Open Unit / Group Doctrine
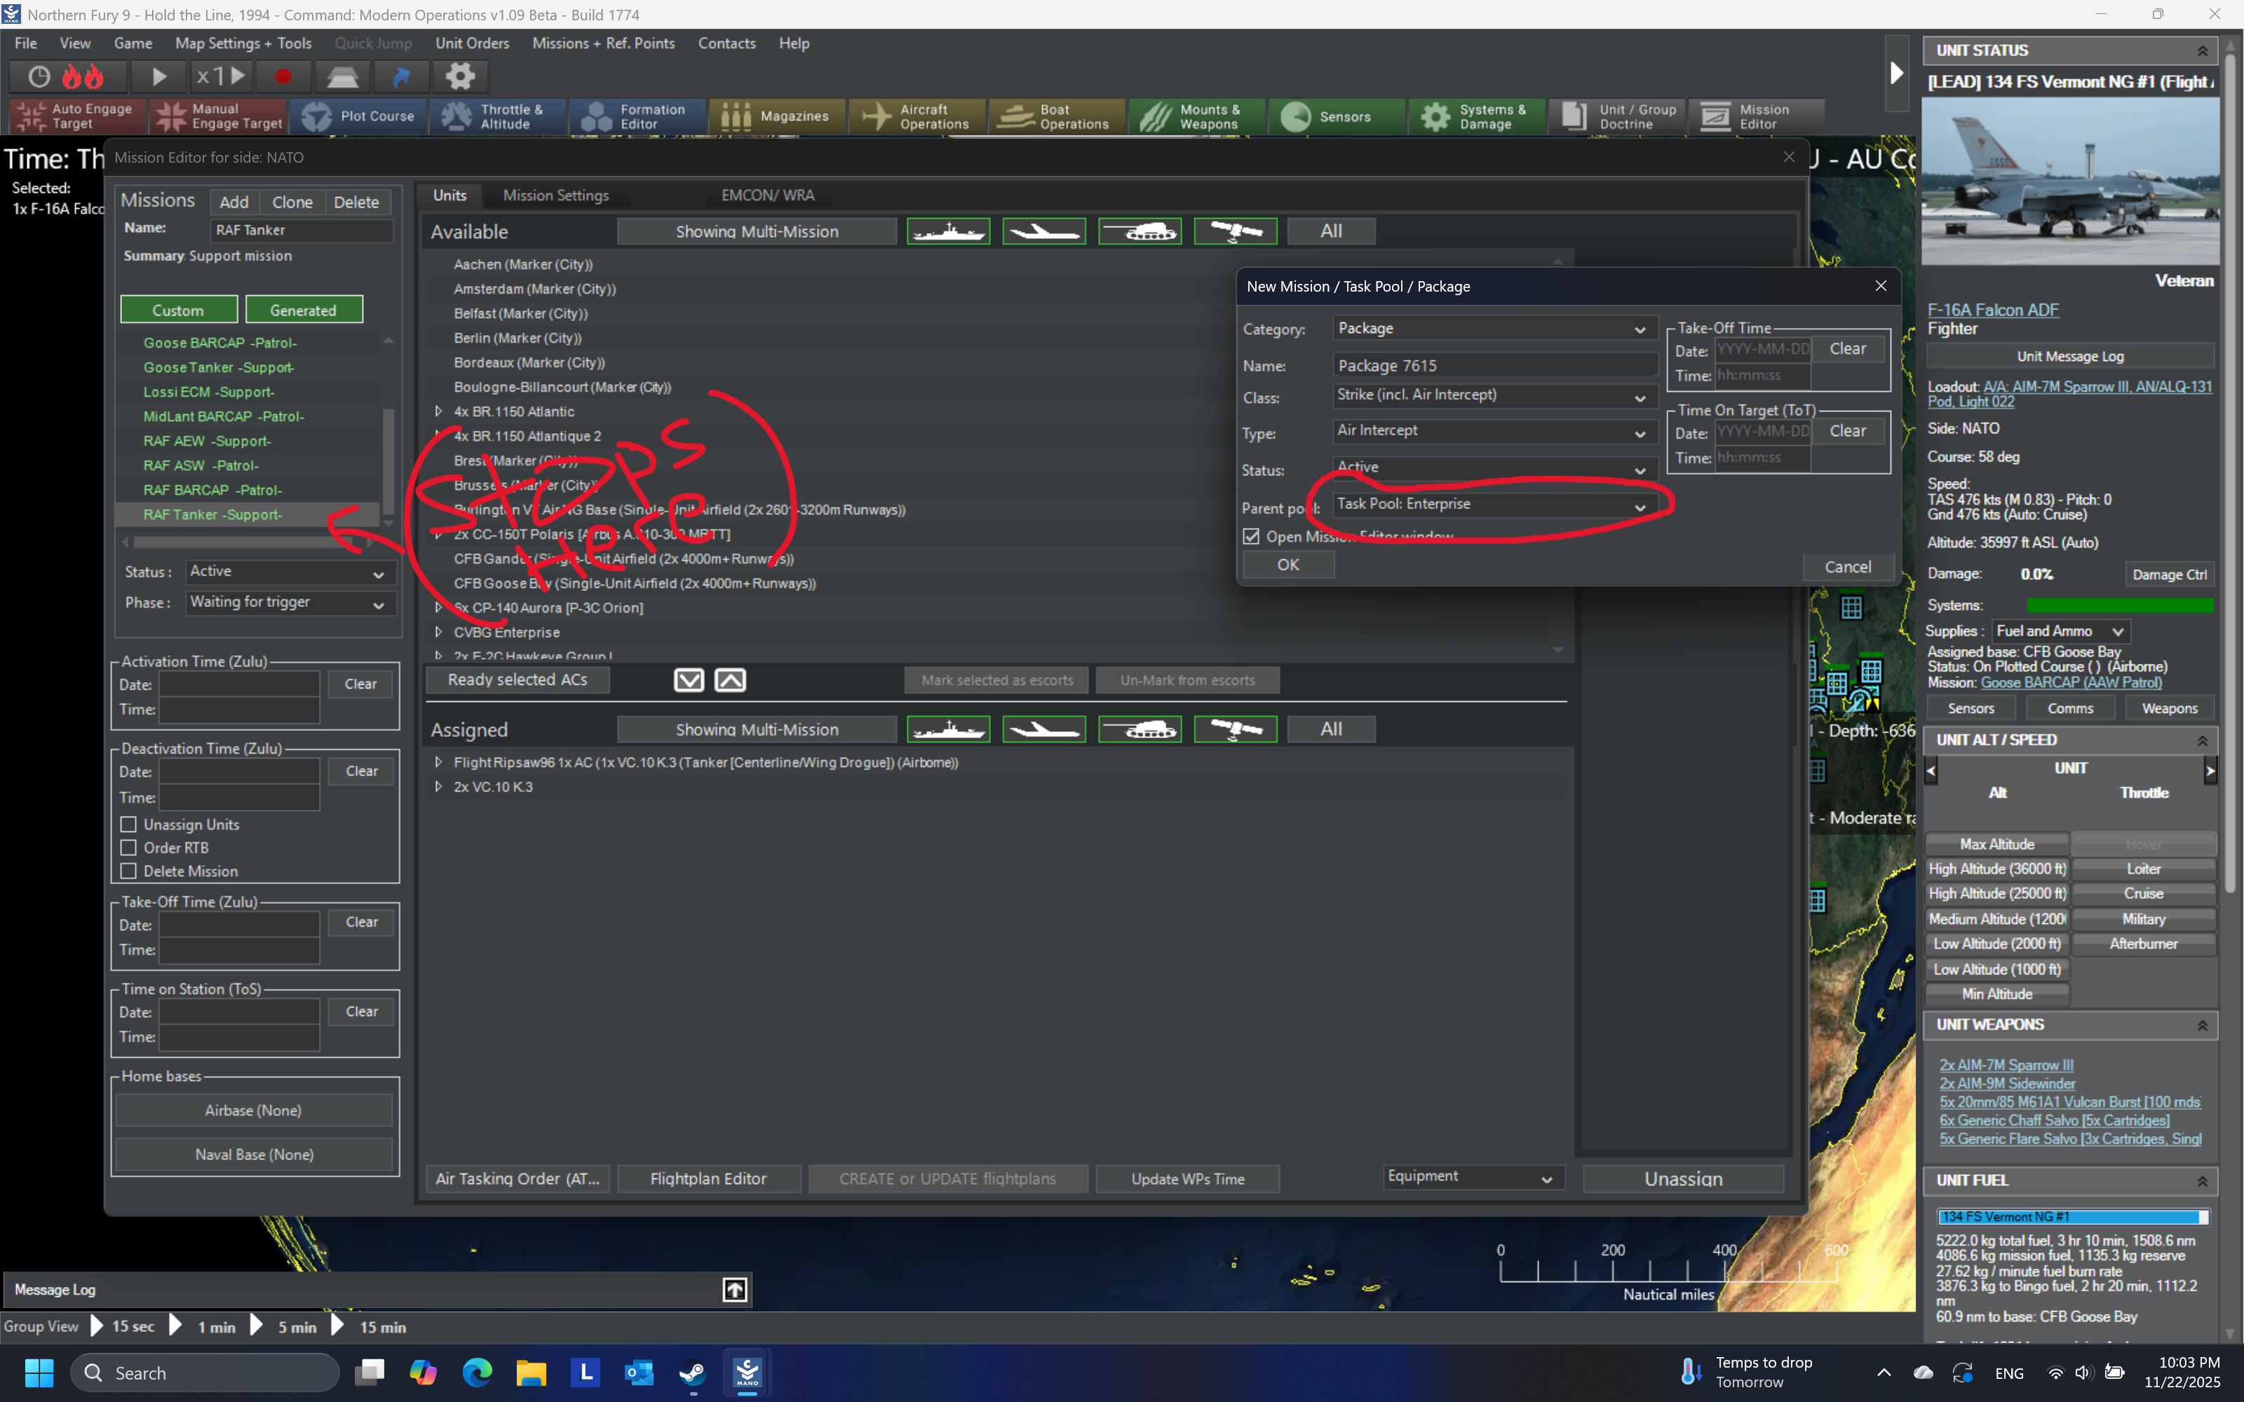 click(1617, 116)
